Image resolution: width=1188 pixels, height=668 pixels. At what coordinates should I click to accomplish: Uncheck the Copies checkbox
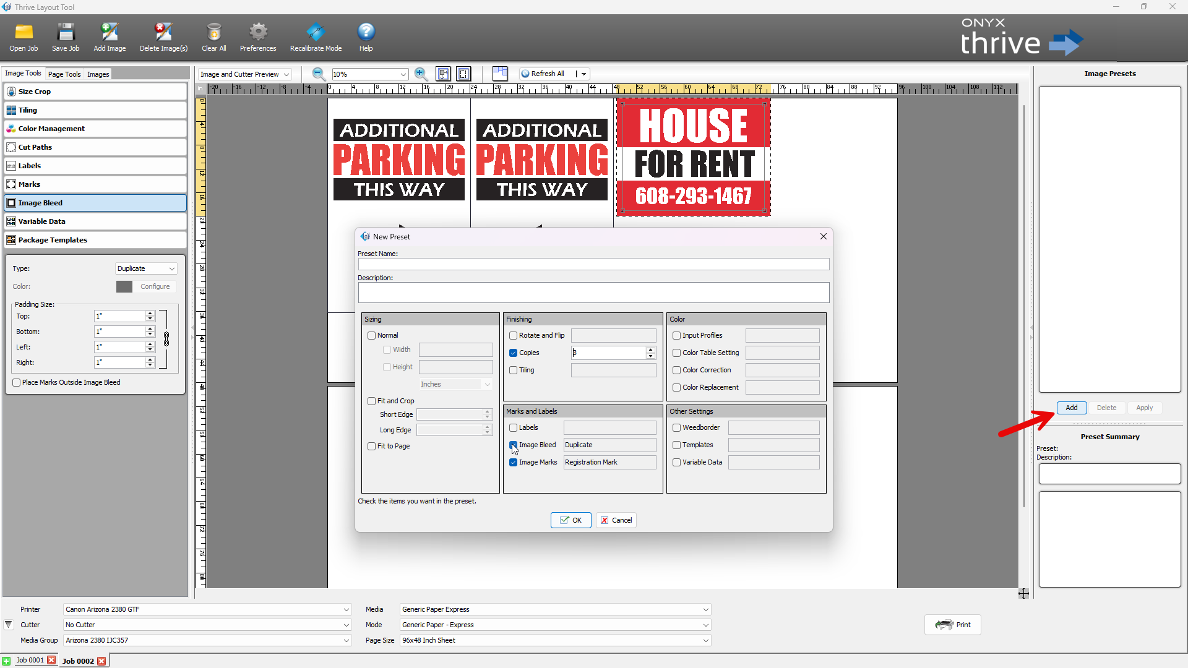point(513,353)
